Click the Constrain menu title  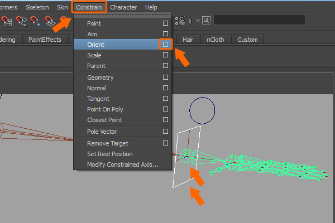(x=89, y=7)
